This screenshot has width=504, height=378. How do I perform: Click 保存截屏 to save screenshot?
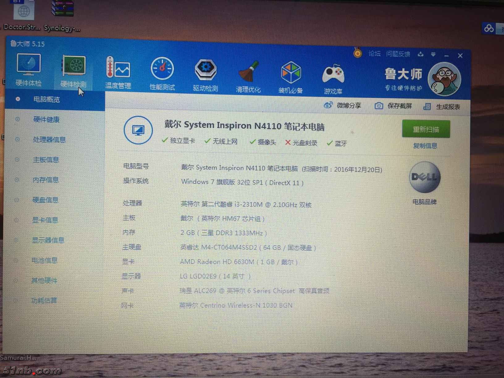[x=393, y=106]
